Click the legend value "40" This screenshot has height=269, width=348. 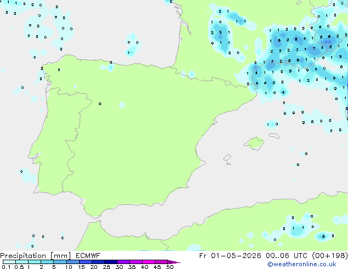tap(144, 267)
